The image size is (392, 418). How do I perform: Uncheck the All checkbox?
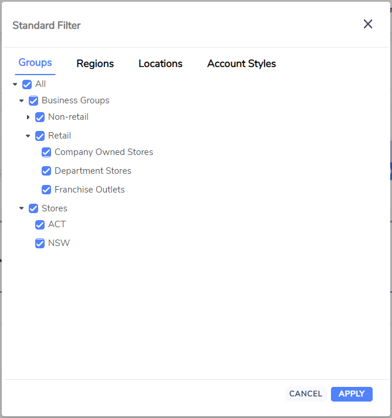pyautogui.click(x=27, y=85)
